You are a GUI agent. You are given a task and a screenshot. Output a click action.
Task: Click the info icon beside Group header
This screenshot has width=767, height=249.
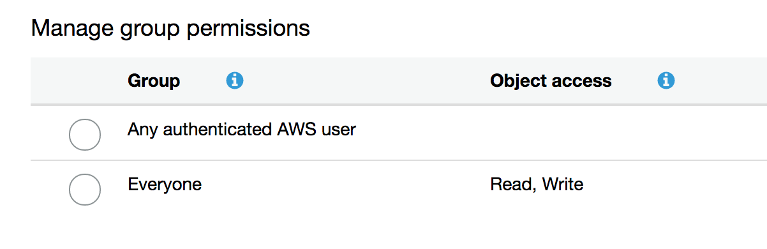click(x=235, y=80)
